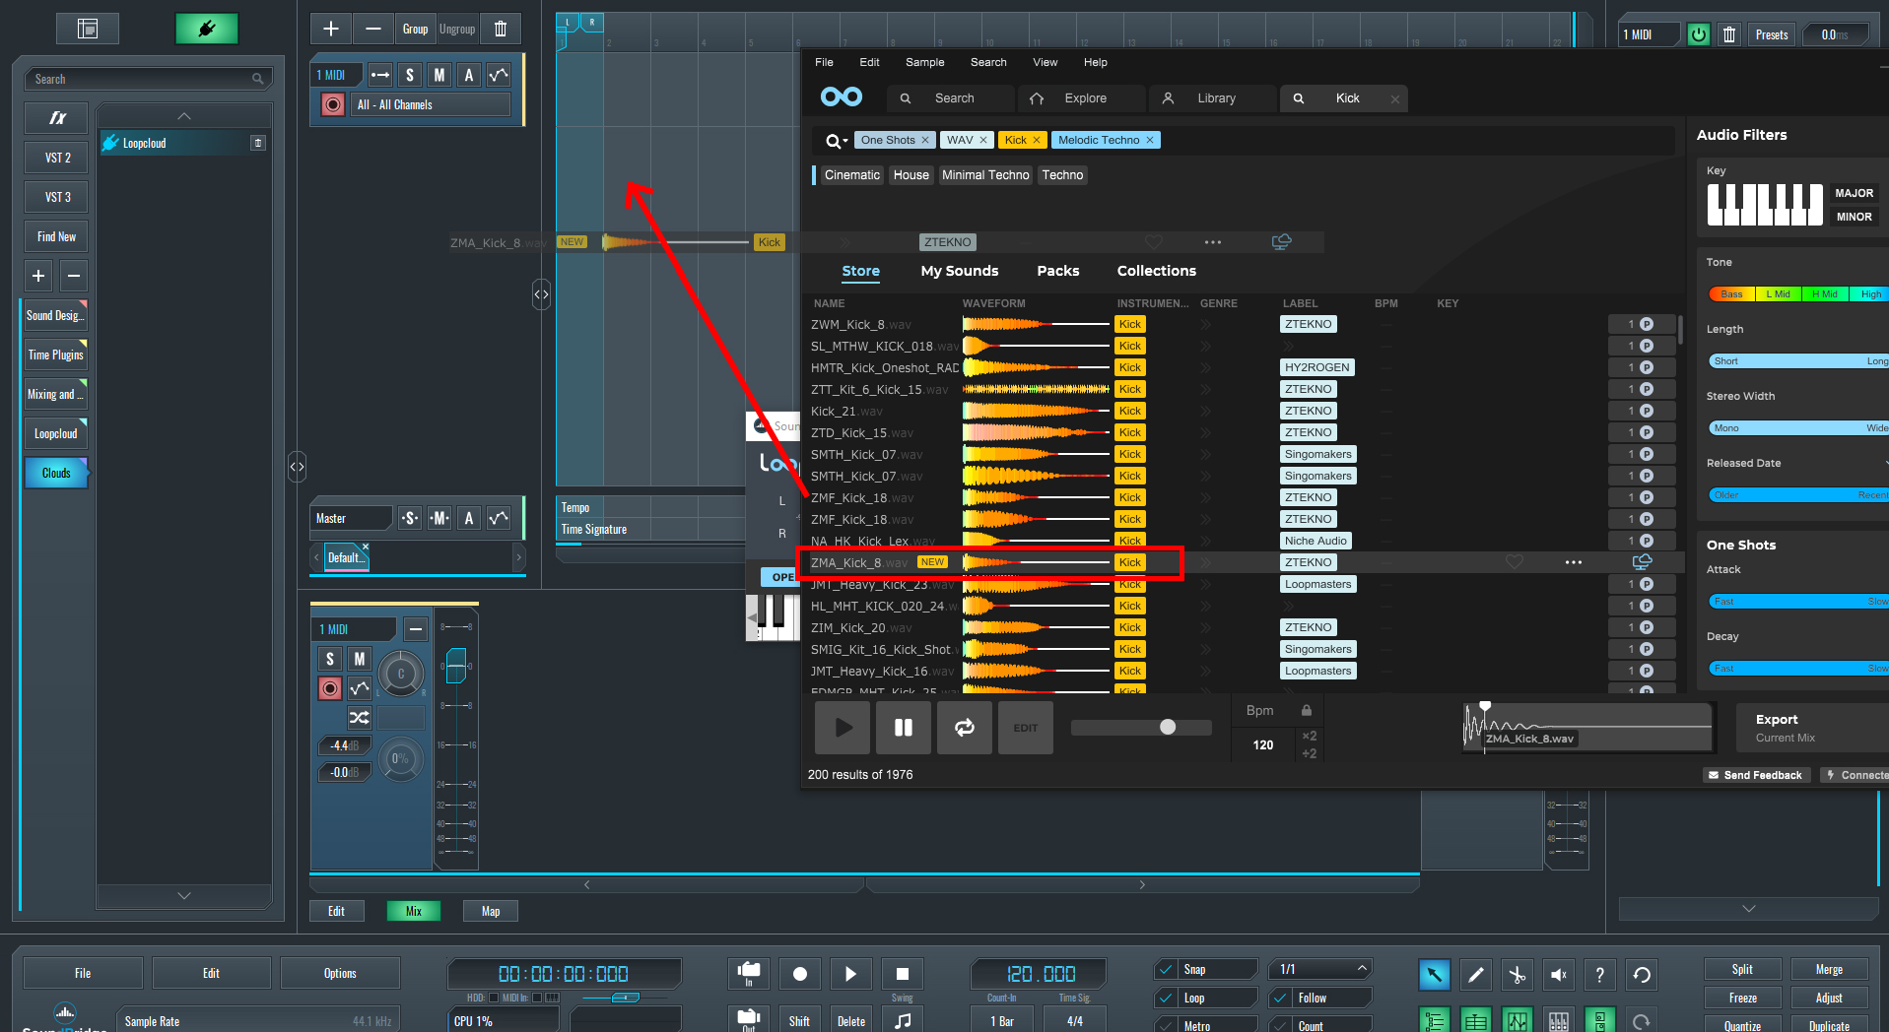Open the plugin browser with the plug icon
Image resolution: width=1889 pixels, height=1032 pixels.
[207, 29]
